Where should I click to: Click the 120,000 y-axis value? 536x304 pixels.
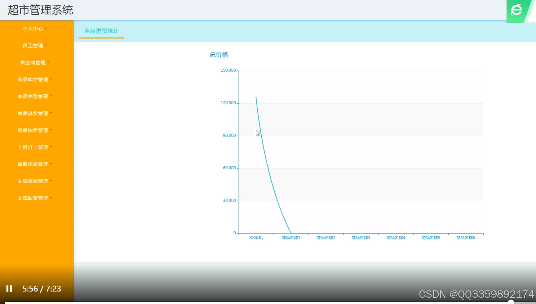click(x=228, y=103)
